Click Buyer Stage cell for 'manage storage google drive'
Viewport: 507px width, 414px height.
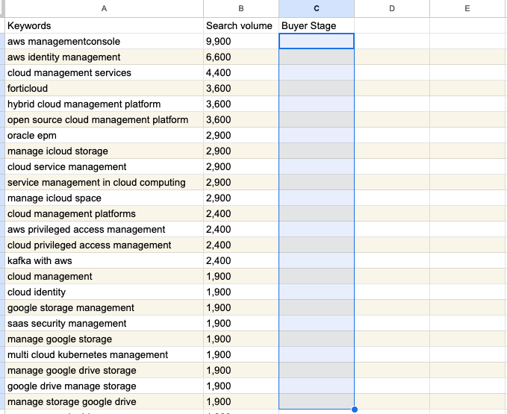(x=317, y=402)
